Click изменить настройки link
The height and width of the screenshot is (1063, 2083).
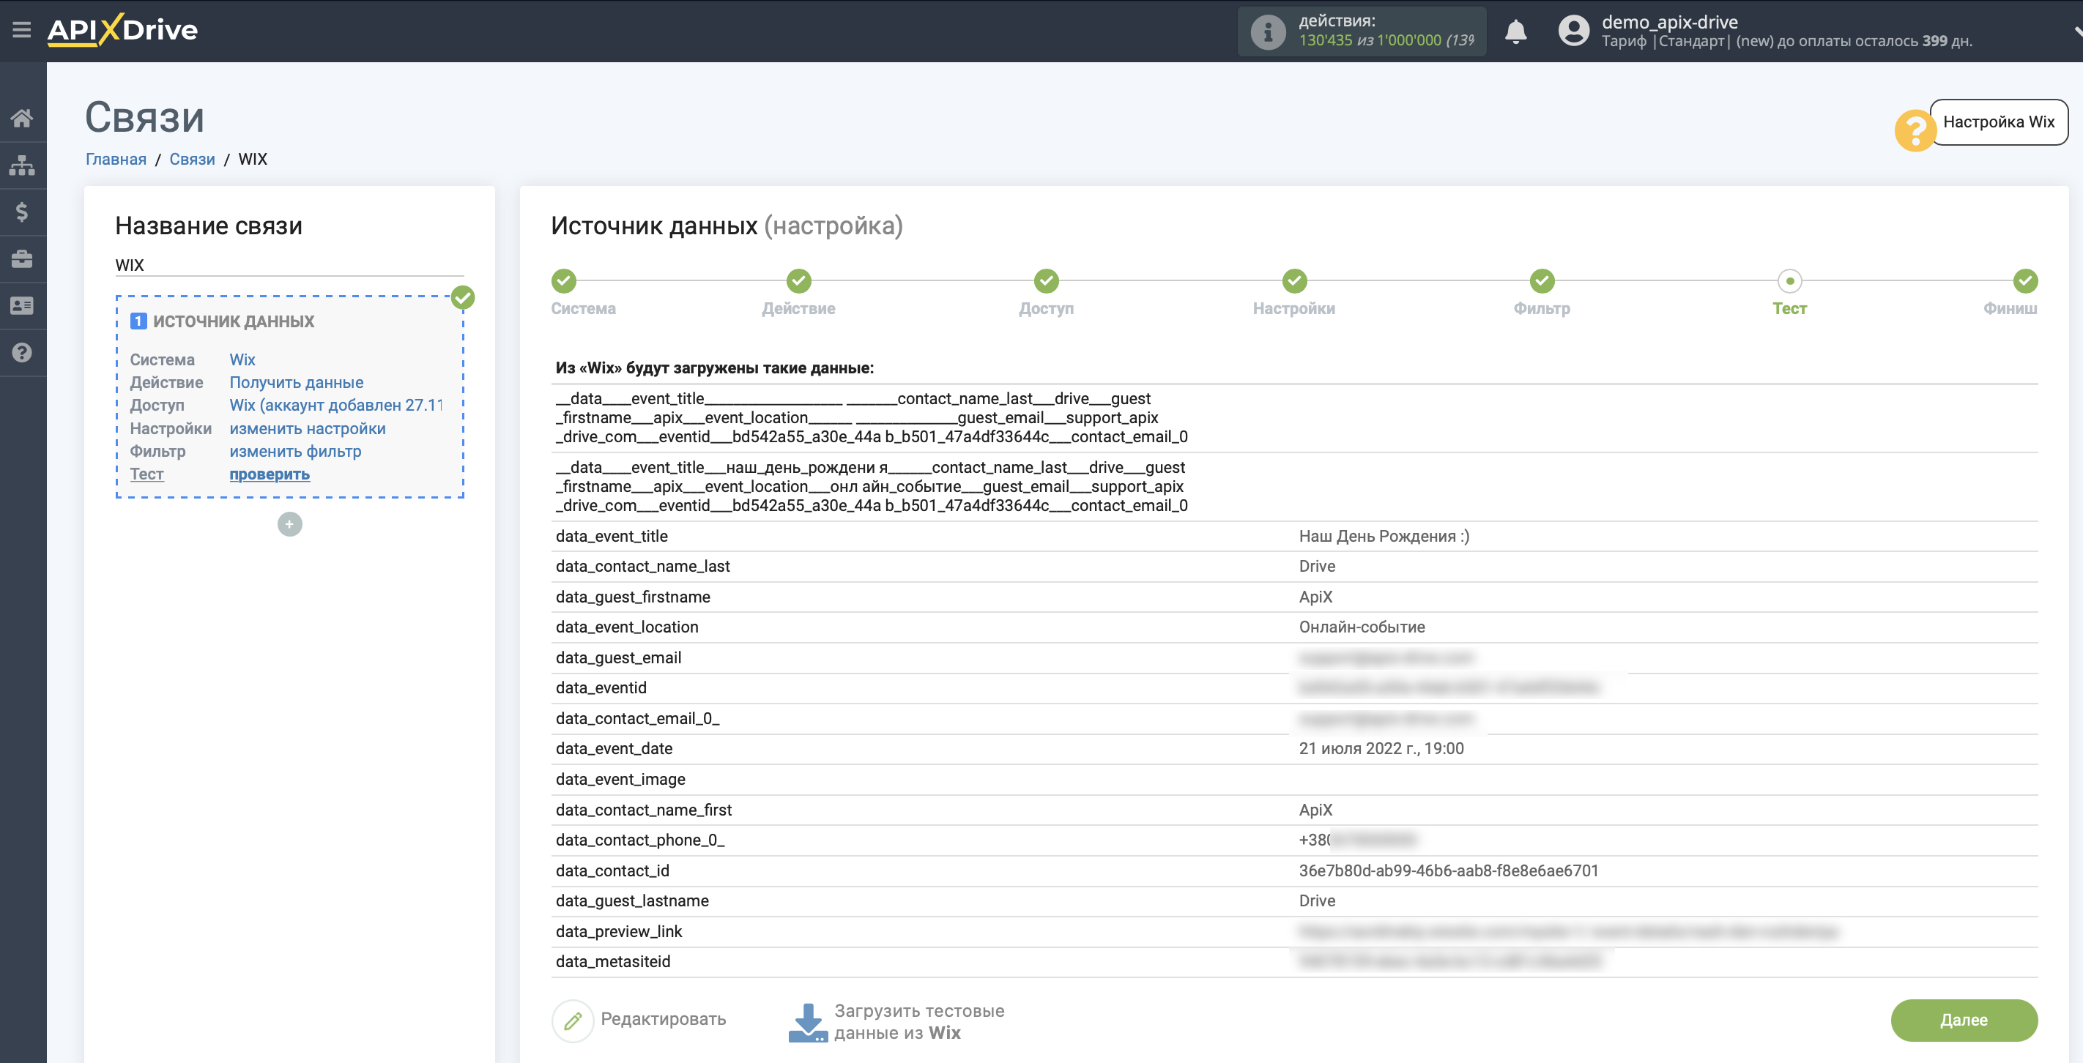coord(308,428)
